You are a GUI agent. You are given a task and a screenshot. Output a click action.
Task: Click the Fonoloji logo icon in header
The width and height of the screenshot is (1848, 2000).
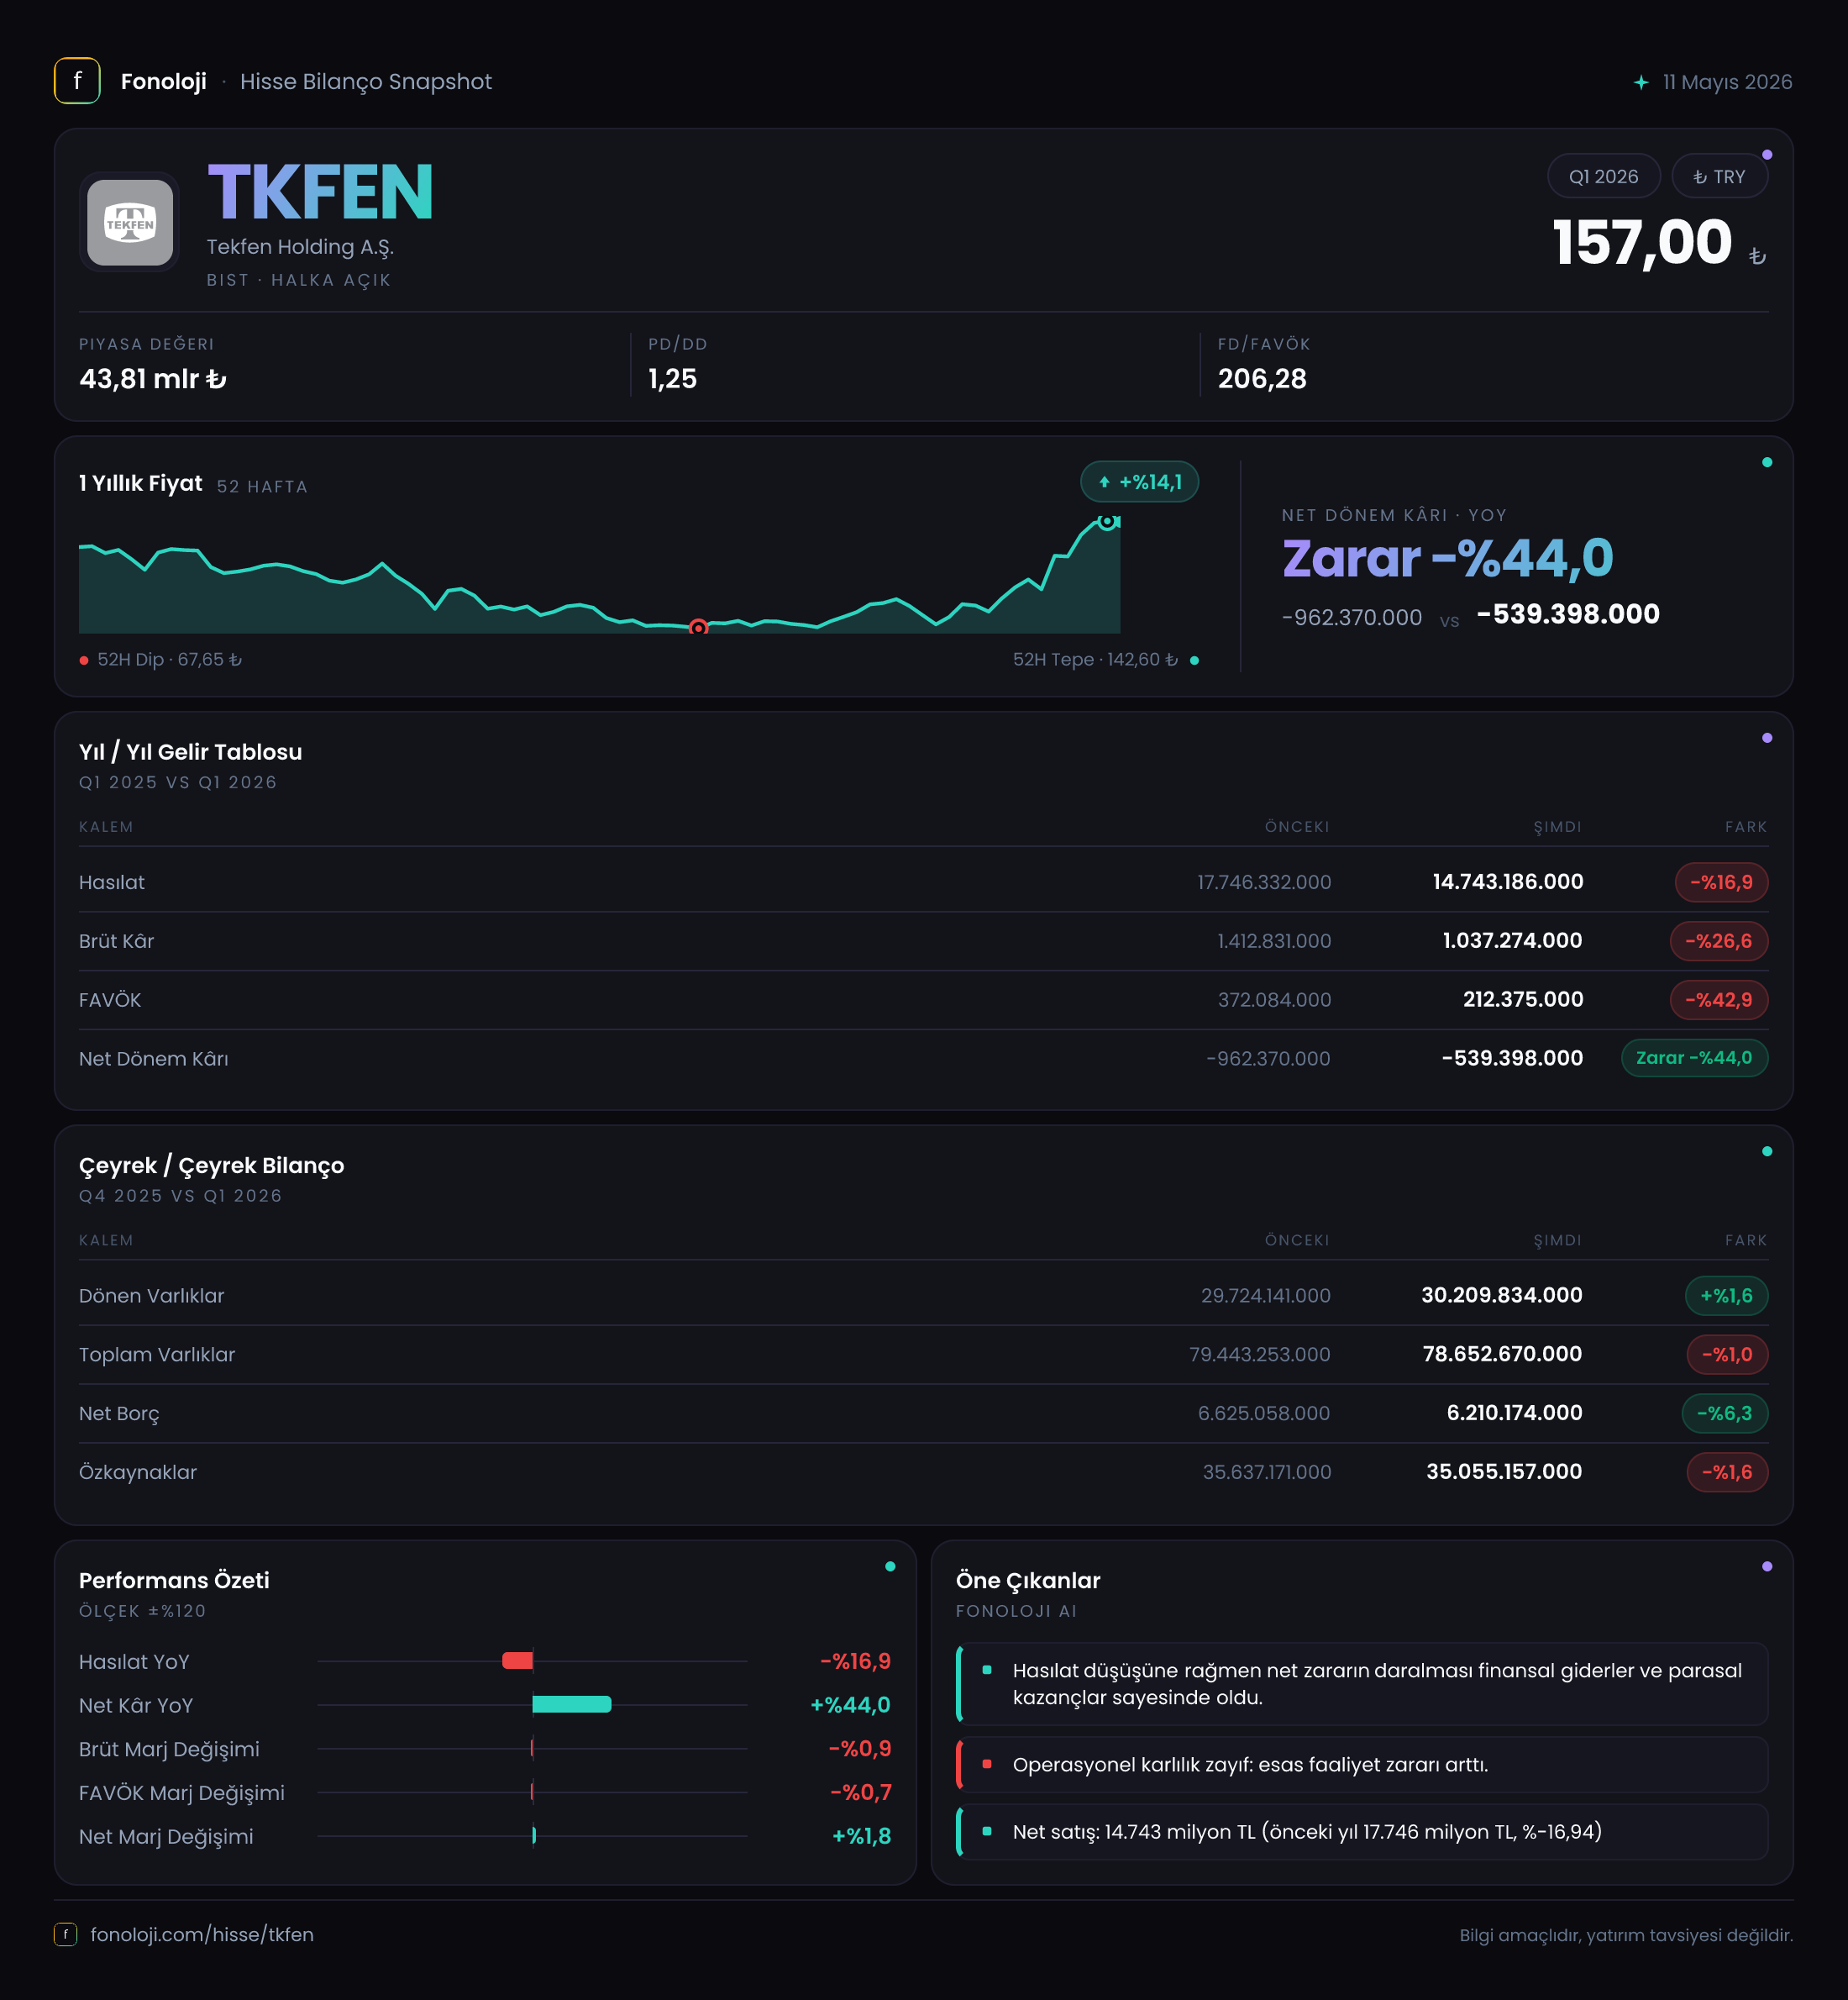77,81
